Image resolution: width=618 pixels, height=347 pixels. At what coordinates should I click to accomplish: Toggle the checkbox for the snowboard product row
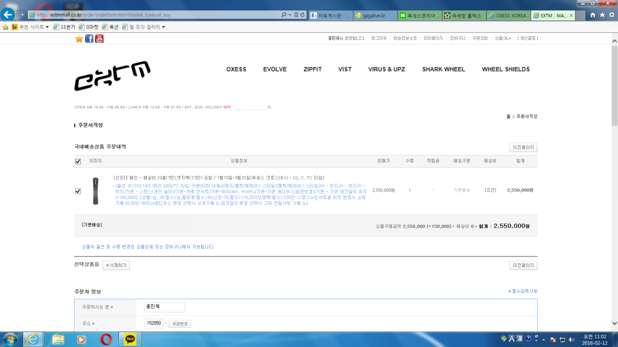click(x=78, y=191)
